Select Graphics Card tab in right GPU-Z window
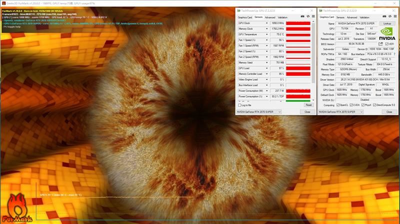The image size is (400, 224). pos(327,17)
